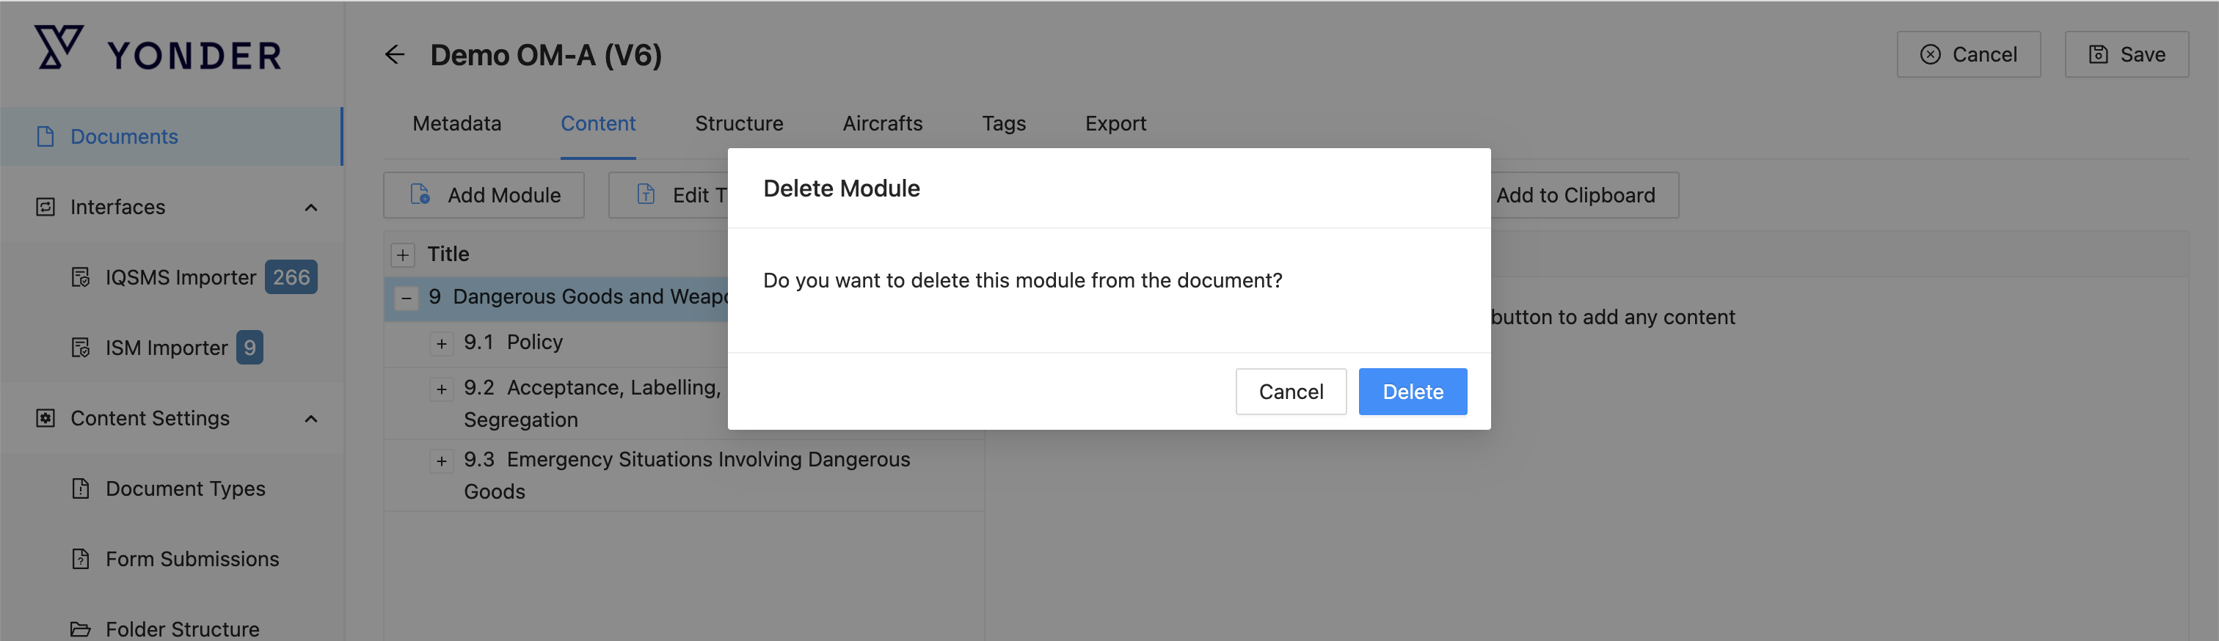Go back using the left arrow icon
The image size is (2219, 641).
(395, 55)
